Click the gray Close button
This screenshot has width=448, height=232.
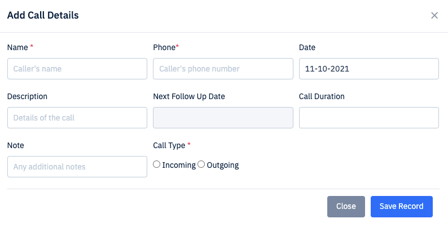346,206
